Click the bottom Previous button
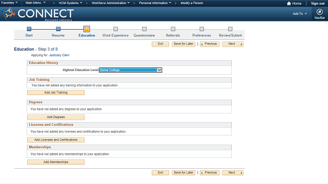This screenshot has height=184, width=328. (x=210, y=173)
